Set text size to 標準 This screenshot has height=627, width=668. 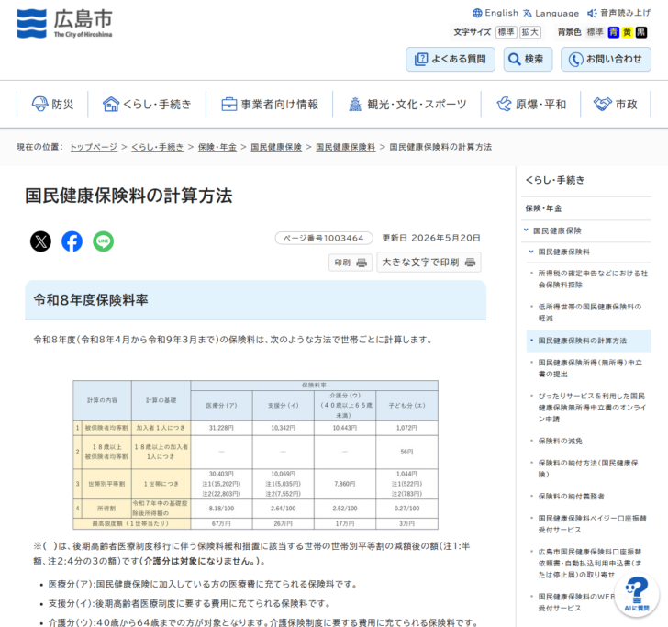(507, 32)
